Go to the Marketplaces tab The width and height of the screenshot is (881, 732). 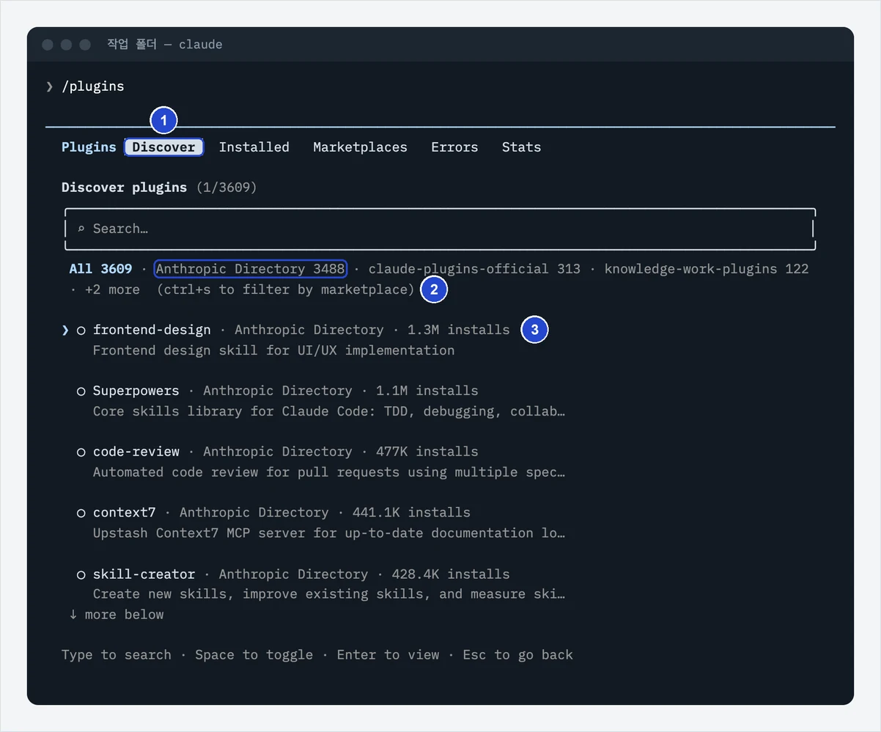pyautogui.click(x=360, y=147)
